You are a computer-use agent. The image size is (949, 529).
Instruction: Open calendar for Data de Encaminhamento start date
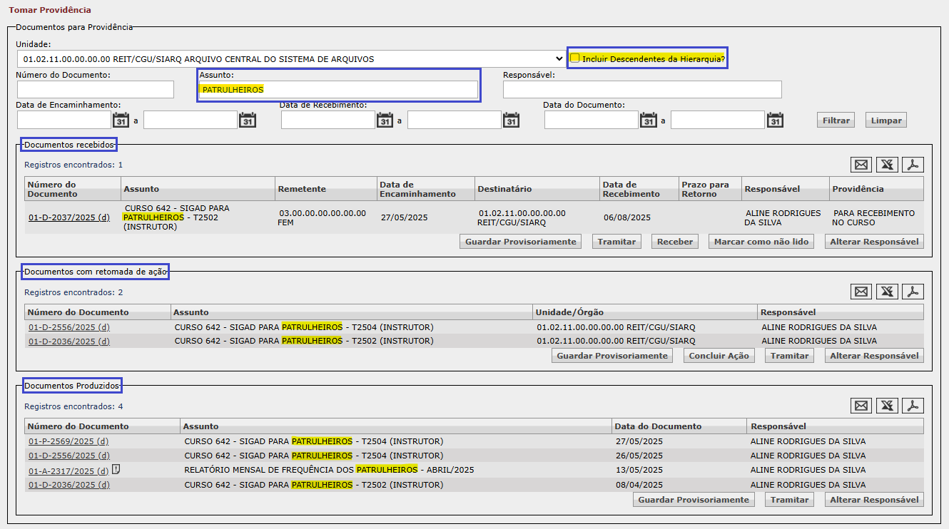point(121,120)
